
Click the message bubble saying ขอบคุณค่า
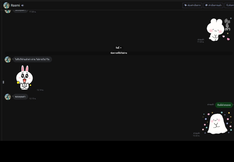(20, 97)
